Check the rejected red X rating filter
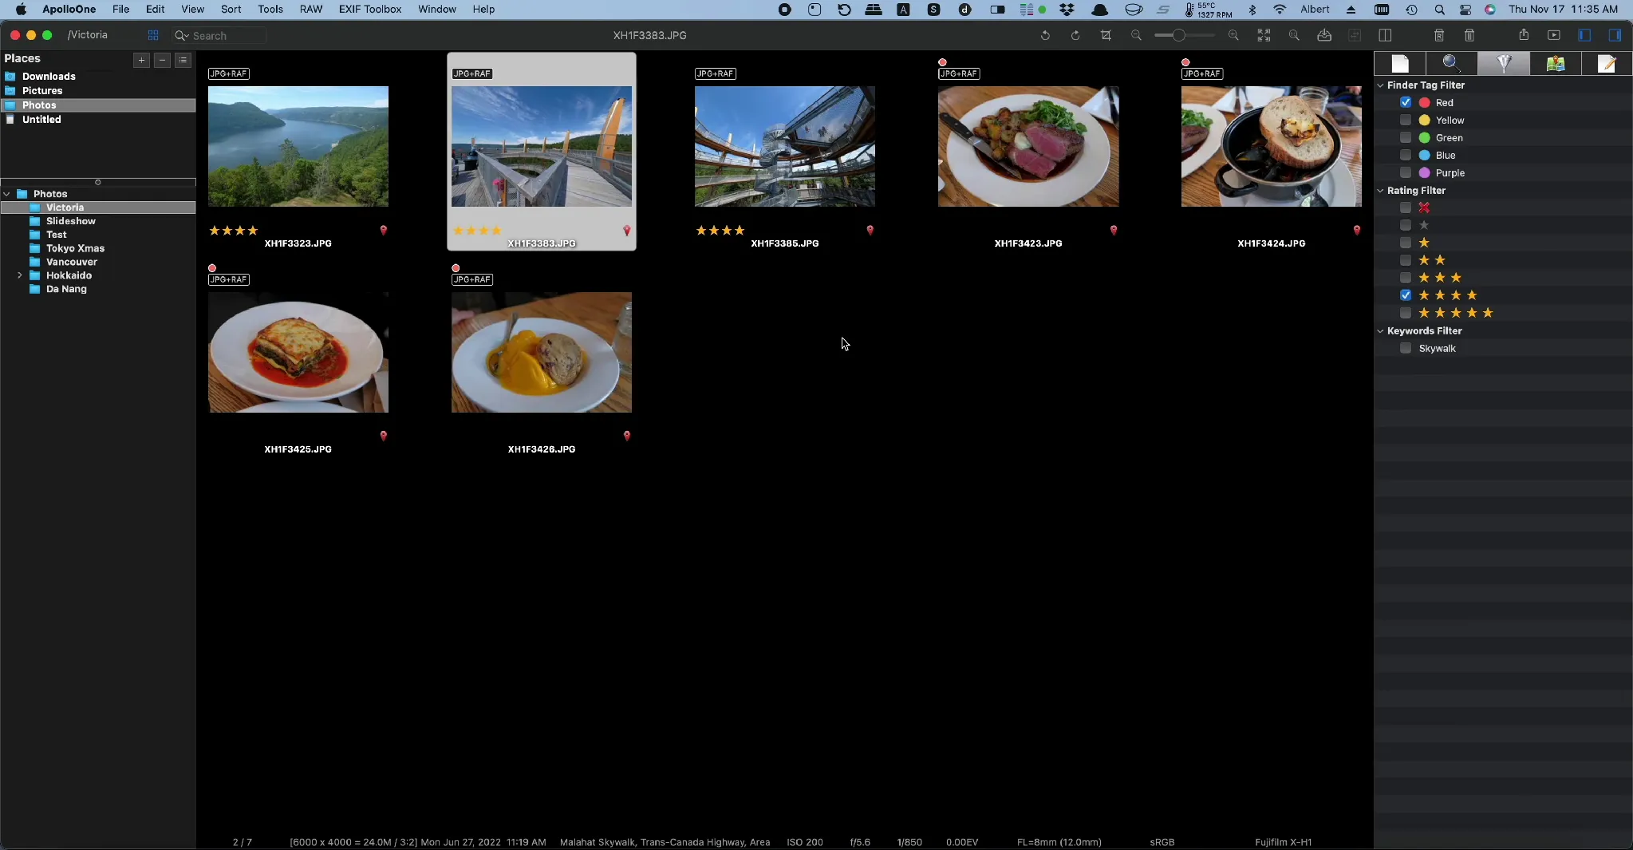Image resolution: width=1633 pixels, height=850 pixels. coord(1406,208)
